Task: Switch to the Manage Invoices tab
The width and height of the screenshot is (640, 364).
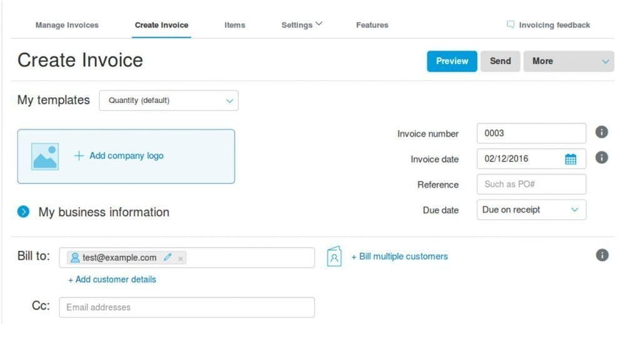Action: [67, 25]
